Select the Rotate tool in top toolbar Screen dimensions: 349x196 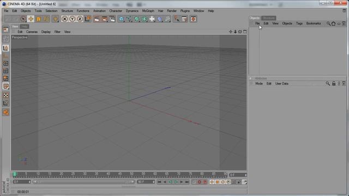pos(46,19)
